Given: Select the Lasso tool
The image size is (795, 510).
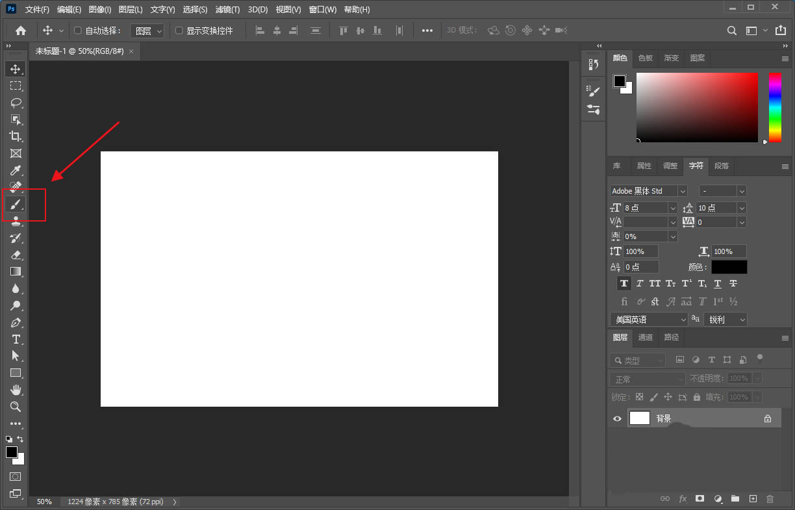Looking at the screenshot, I should coord(16,103).
